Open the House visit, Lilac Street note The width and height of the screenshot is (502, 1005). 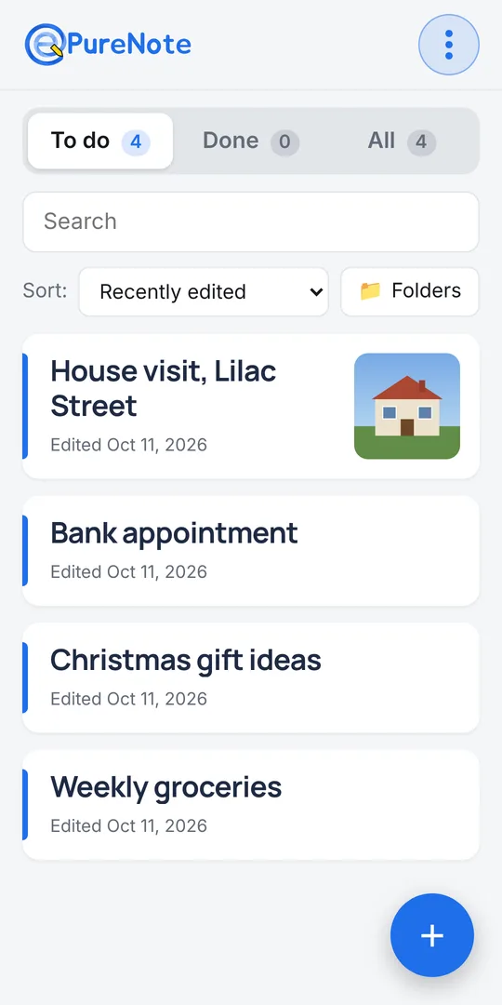pyautogui.click(x=251, y=407)
